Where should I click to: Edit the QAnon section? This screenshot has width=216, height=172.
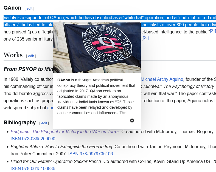(x=29, y=8)
